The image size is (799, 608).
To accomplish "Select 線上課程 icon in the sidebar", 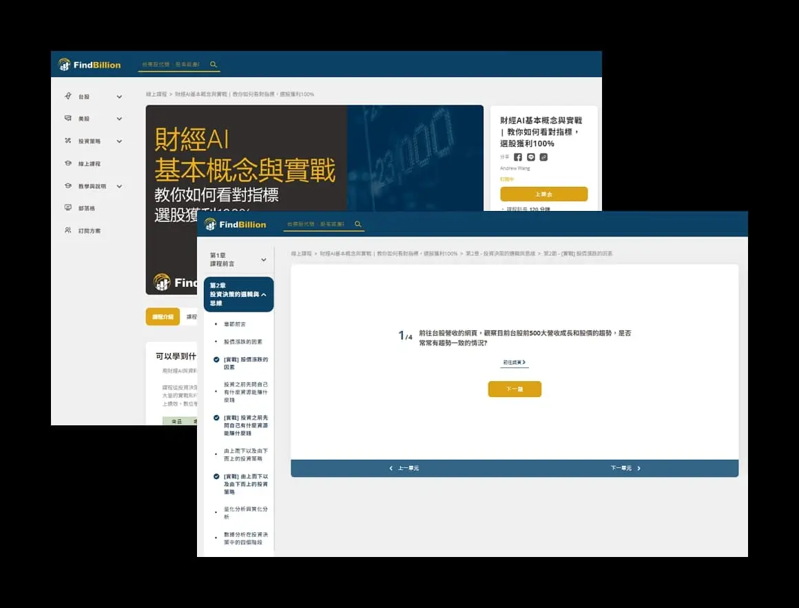I will (69, 163).
